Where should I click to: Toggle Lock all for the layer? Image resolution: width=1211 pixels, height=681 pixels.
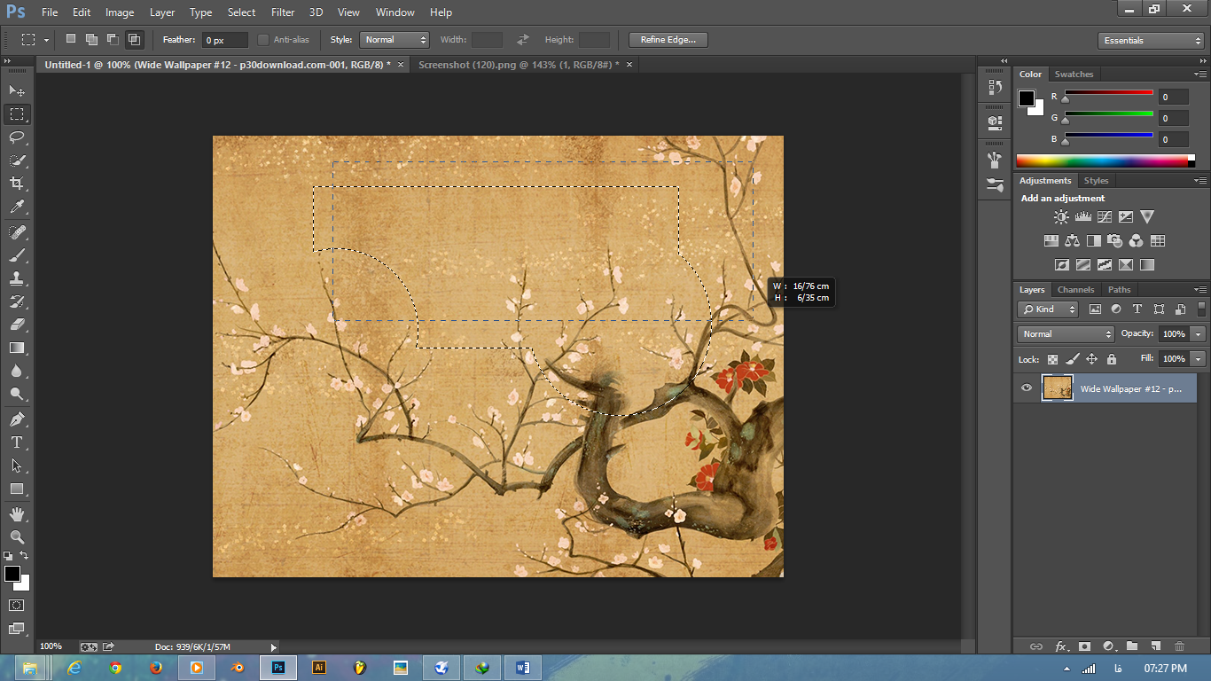[1112, 359]
